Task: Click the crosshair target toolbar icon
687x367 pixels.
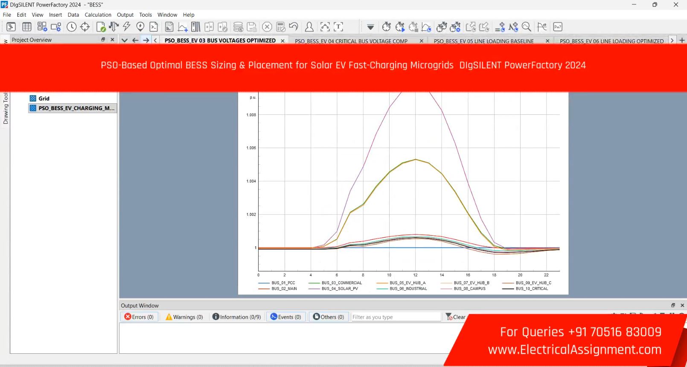Action: 85,27
